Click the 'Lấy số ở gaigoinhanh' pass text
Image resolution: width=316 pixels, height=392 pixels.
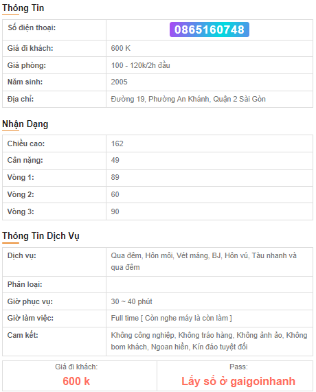[238, 381]
